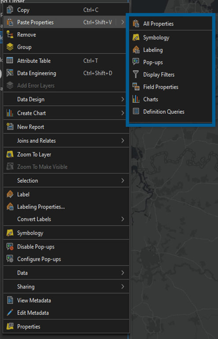This screenshot has width=218, height=339.
Task: Paste only Field Properties text entry
Action: coord(161,87)
